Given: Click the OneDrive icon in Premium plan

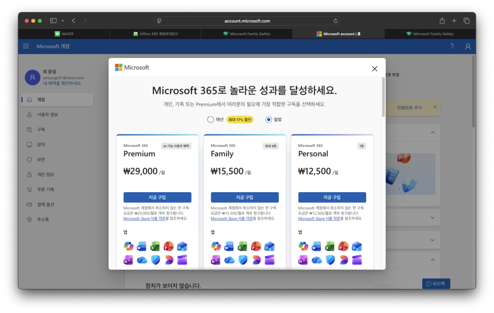Looking at the screenshot, I should point(141,260).
